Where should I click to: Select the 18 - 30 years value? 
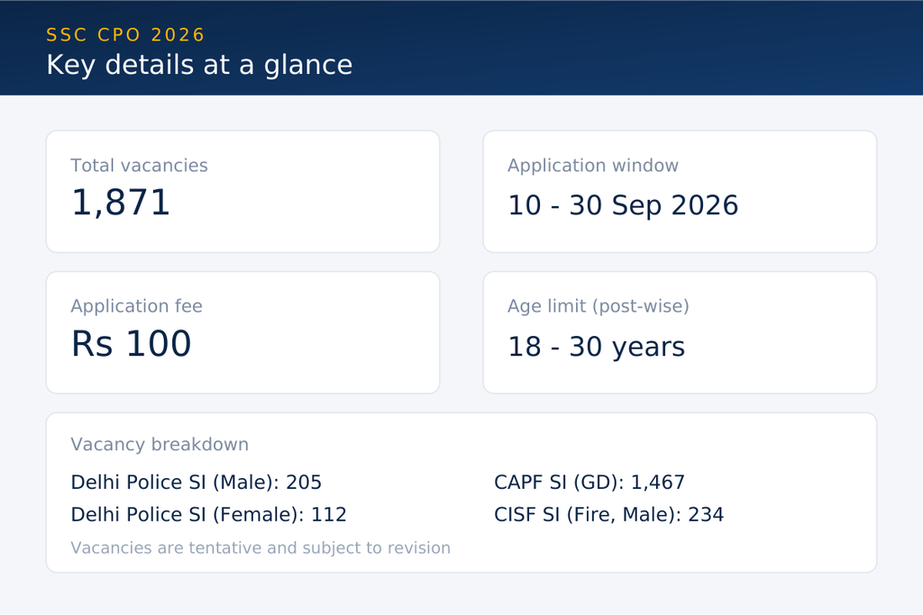[x=597, y=347]
